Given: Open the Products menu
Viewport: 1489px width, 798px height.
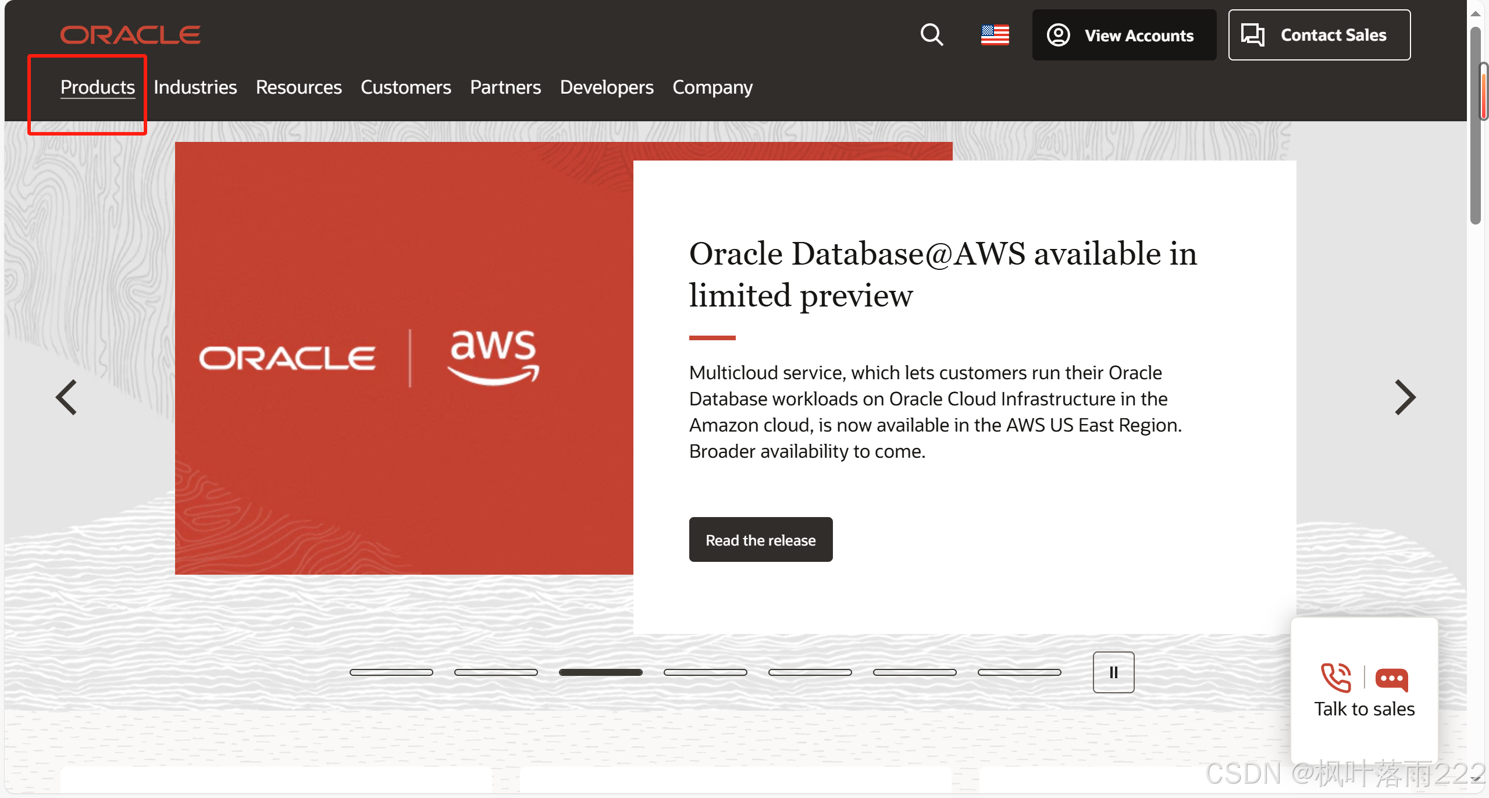Looking at the screenshot, I should [x=98, y=87].
